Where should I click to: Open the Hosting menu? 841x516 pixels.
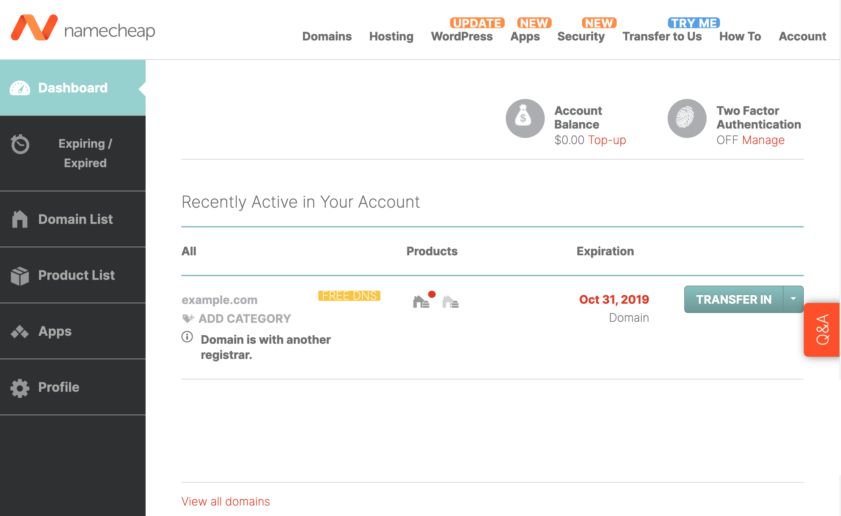391,36
